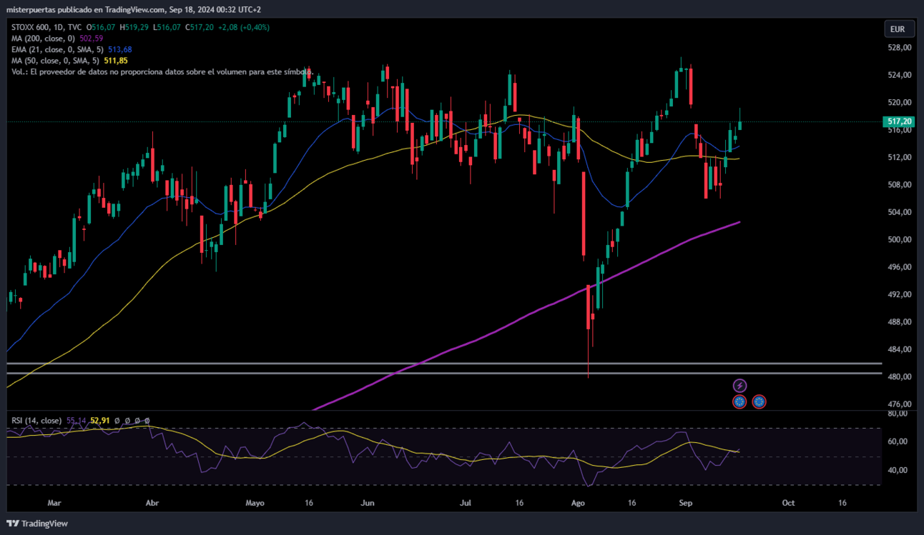Click the 508,00 price axis label
This screenshot has height=535, width=924.
[900, 185]
